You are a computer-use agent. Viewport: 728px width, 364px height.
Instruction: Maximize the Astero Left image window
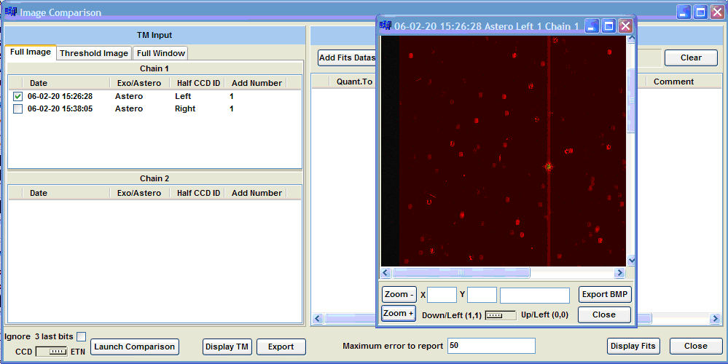click(x=608, y=26)
